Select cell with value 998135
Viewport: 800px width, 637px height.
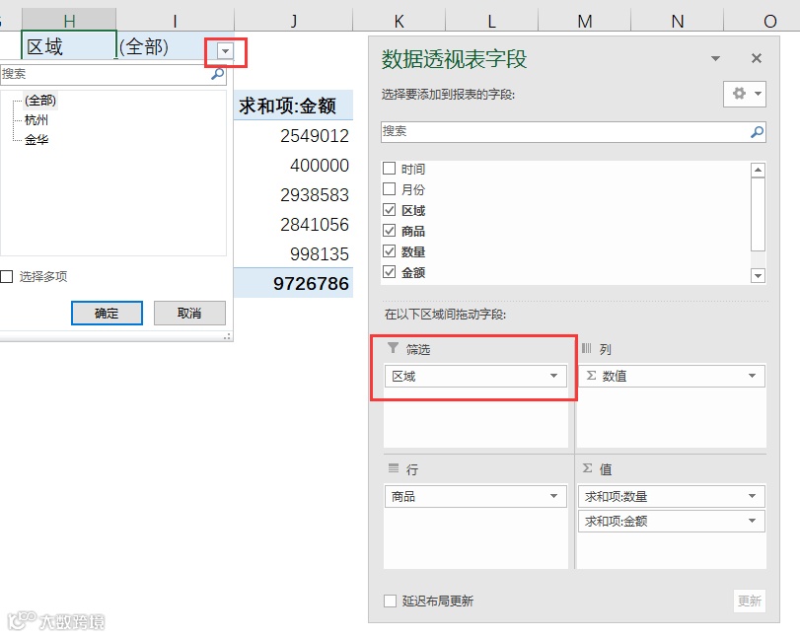coord(293,254)
